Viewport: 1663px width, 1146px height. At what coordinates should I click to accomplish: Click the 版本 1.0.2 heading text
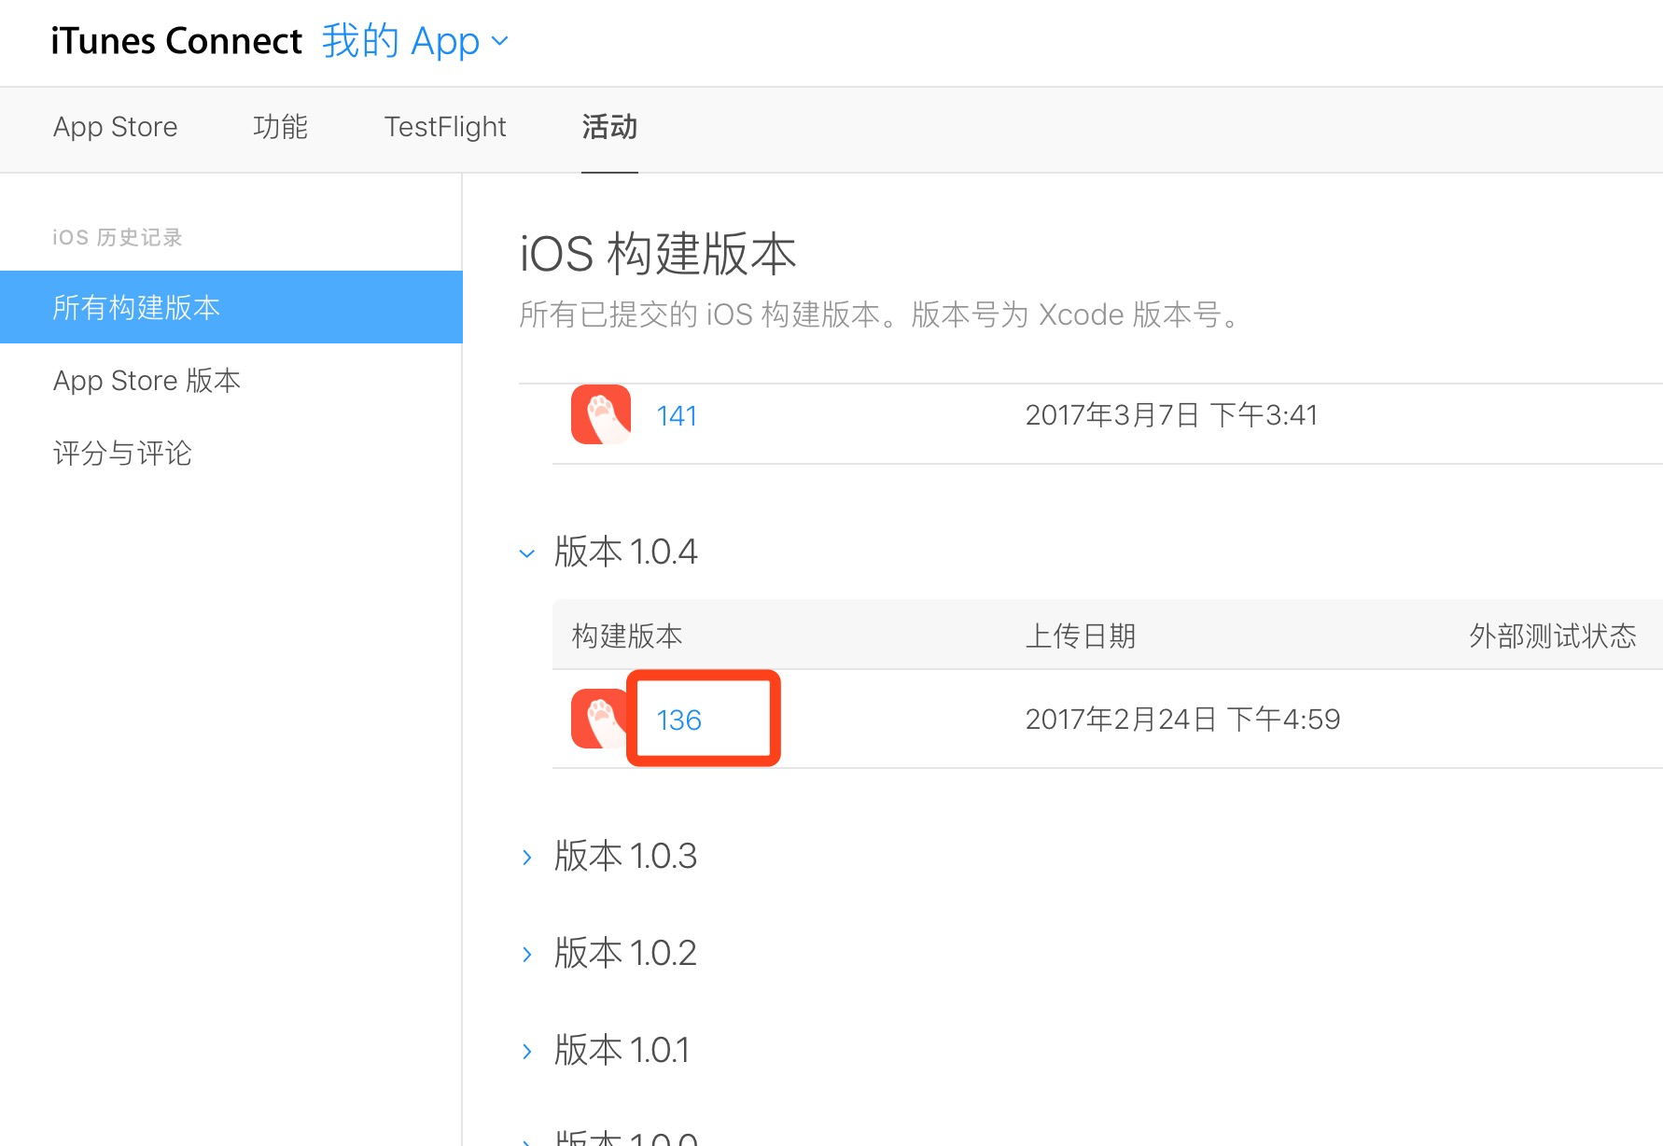(x=625, y=953)
